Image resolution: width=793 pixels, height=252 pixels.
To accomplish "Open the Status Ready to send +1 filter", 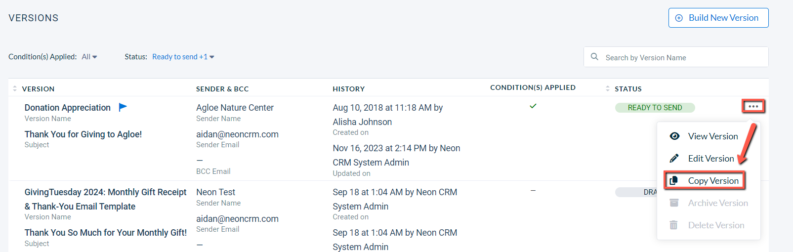I will 183,57.
